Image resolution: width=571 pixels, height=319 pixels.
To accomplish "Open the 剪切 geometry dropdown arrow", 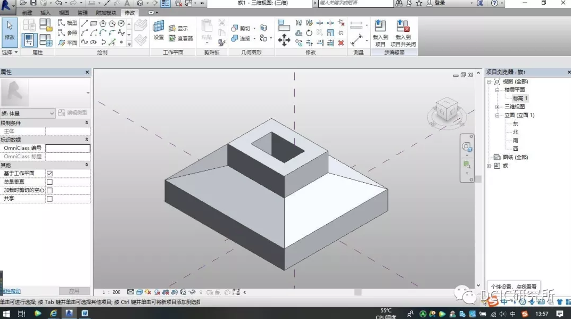I will point(254,28).
